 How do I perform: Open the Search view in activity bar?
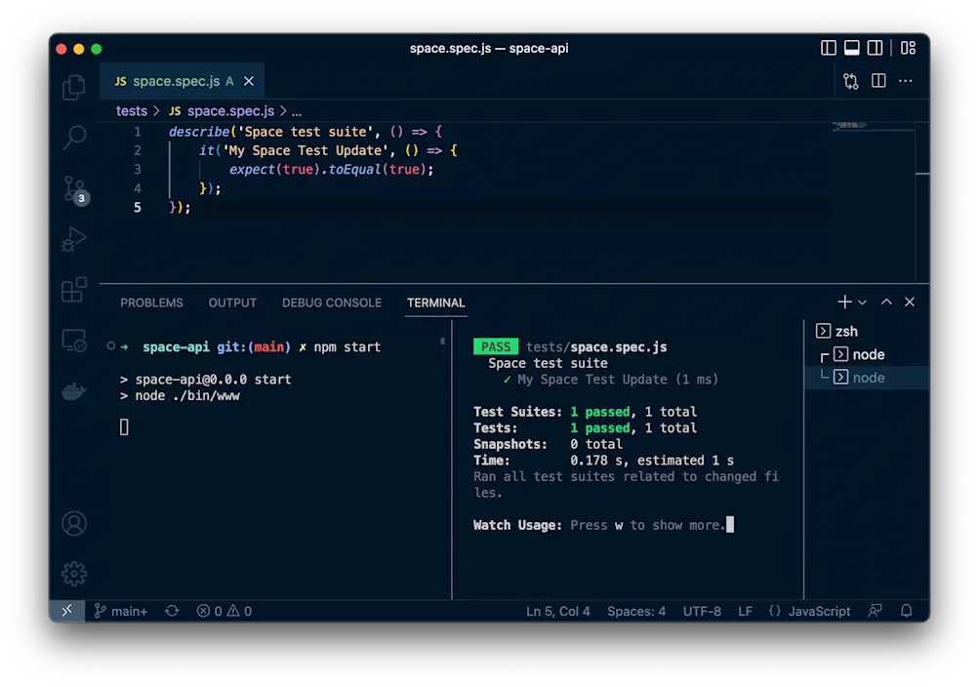click(73, 138)
